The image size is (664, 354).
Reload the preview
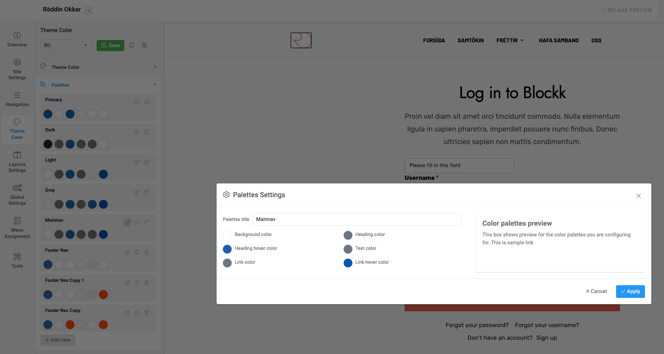[626, 10]
